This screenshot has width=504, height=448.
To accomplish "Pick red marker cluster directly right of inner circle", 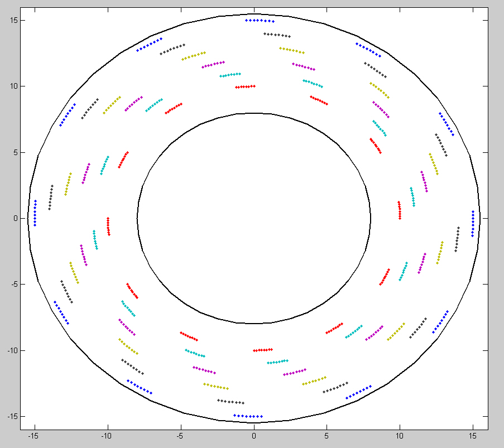I will coord(399,210).
